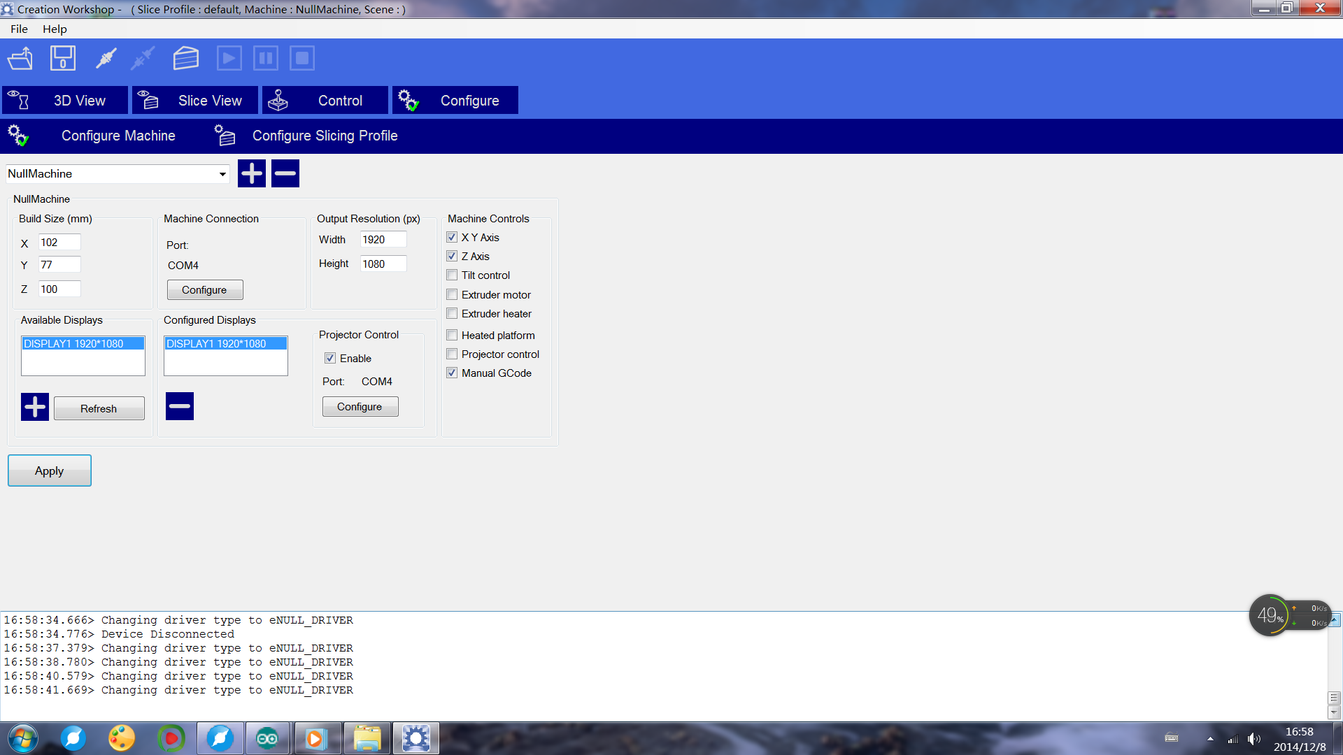
Task: Uncheck the Projector Control Enable checkbox
Action: click(330, 359)
